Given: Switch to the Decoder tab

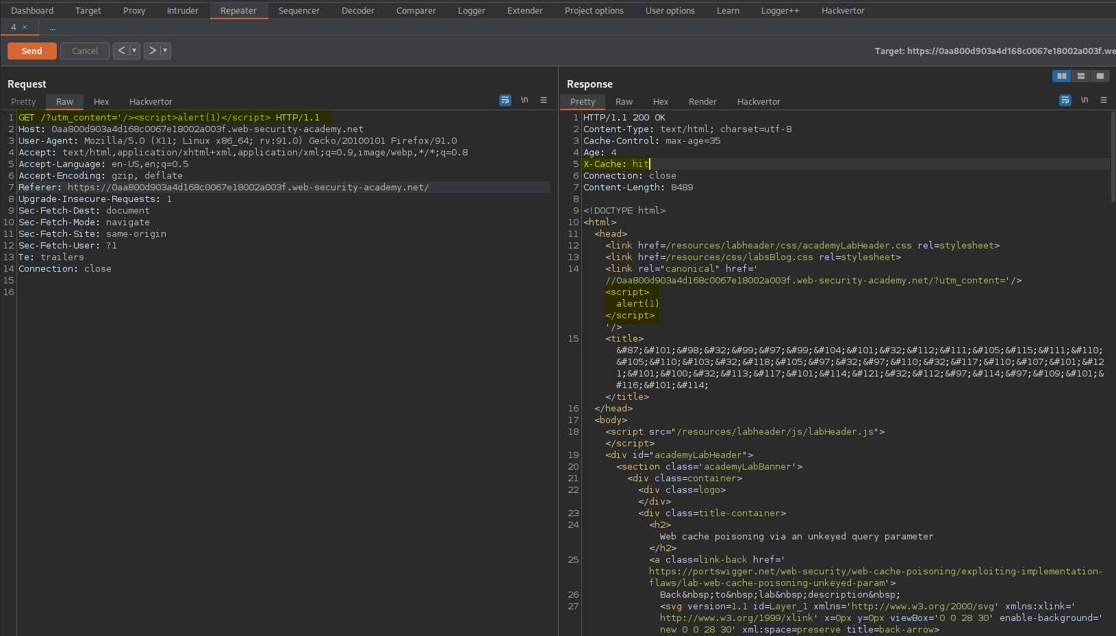Looking at the screenshot, I should tap(358, 10).
